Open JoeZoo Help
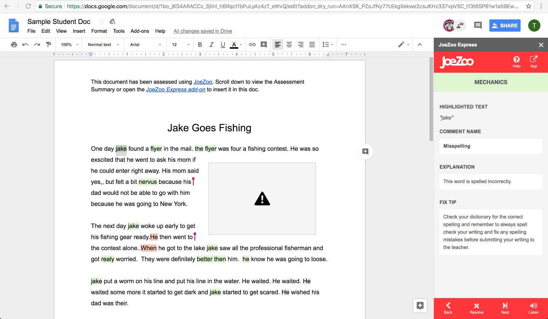The width and height of the screenshot is (548, 319). (x=516, y=61)
